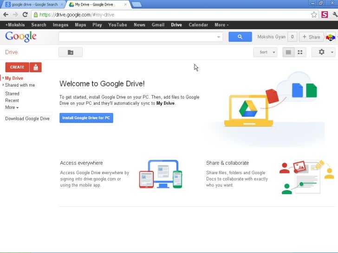Select My Drive in the sidebar

point(14,78)
